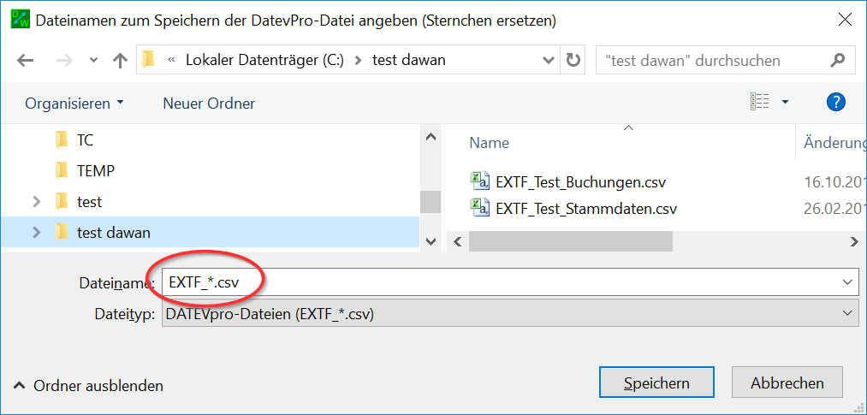Go forward with the right arrow

(x=65, y=60)
